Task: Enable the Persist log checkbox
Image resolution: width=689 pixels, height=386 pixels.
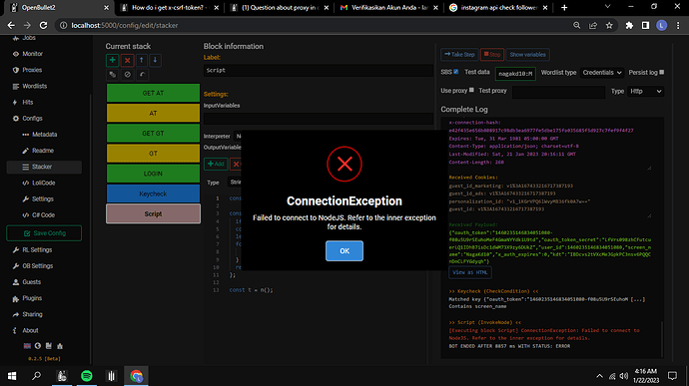Action: [662, 72]
